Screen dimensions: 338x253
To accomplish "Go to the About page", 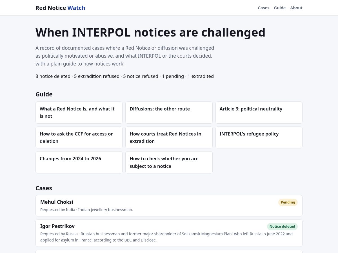I will (x=296, y=8).
